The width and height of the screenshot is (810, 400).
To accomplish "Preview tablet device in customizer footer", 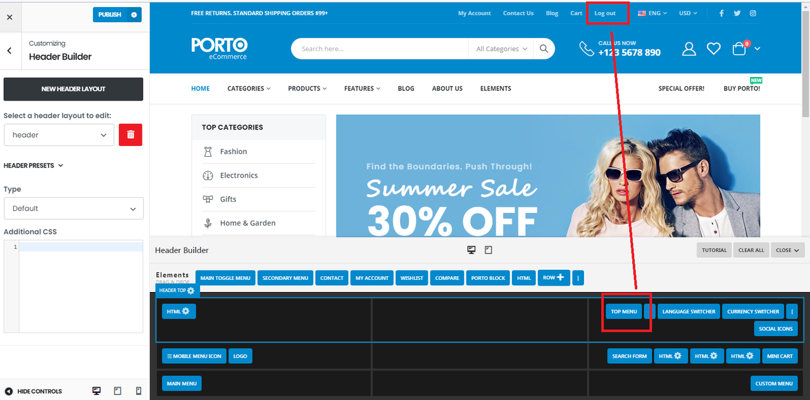I will coord(118,391).
